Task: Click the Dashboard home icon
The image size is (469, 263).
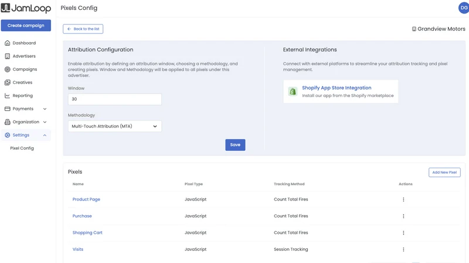Action: click(x=8, y=43)
